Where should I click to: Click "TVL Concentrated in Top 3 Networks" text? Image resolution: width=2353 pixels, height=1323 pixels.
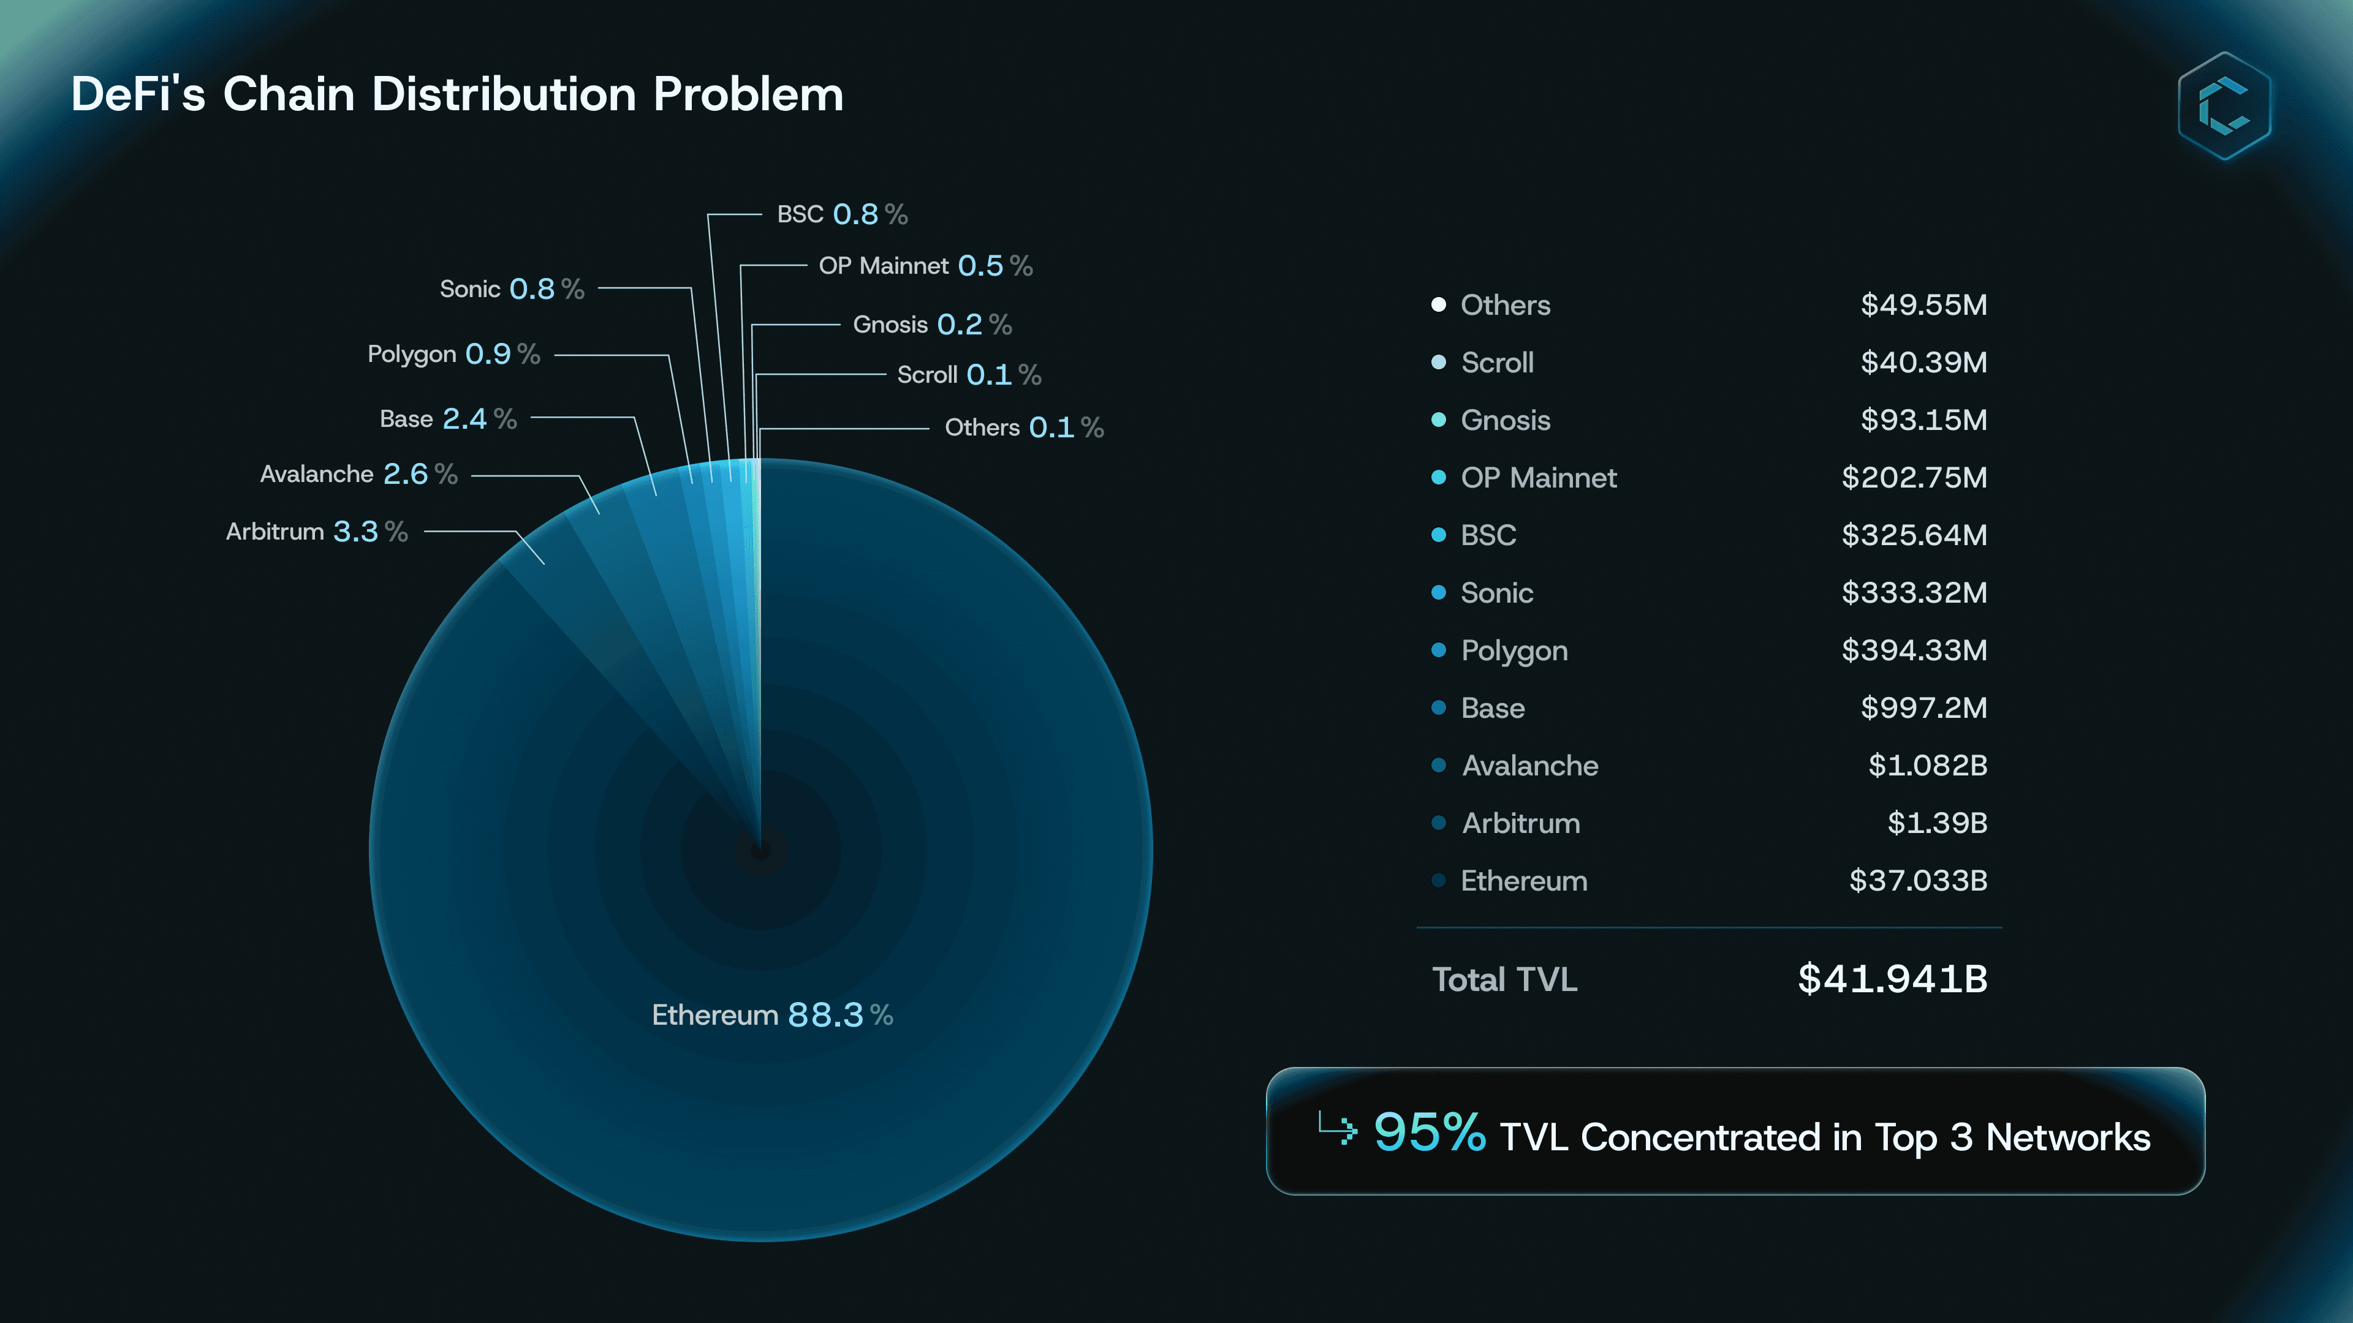(1825, 1137)
